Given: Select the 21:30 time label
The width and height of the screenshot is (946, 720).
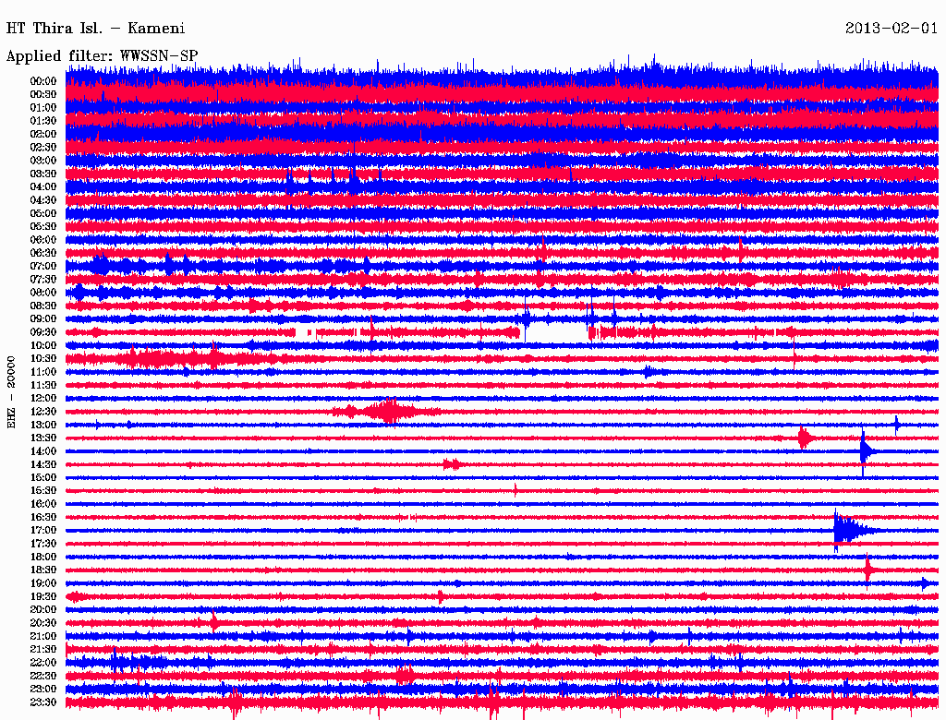Looking at the screenshot, I should coord(43,649).
